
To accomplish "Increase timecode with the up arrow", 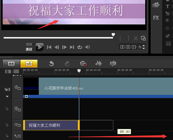I will (144, 46).
